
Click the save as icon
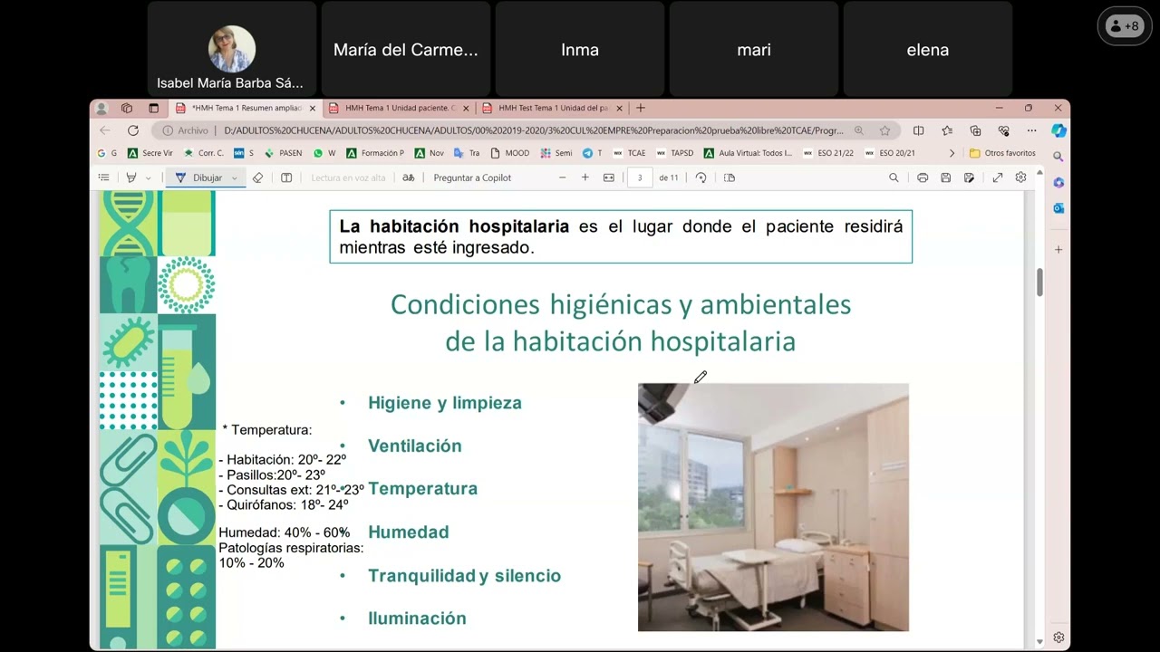tap(969, 177)
